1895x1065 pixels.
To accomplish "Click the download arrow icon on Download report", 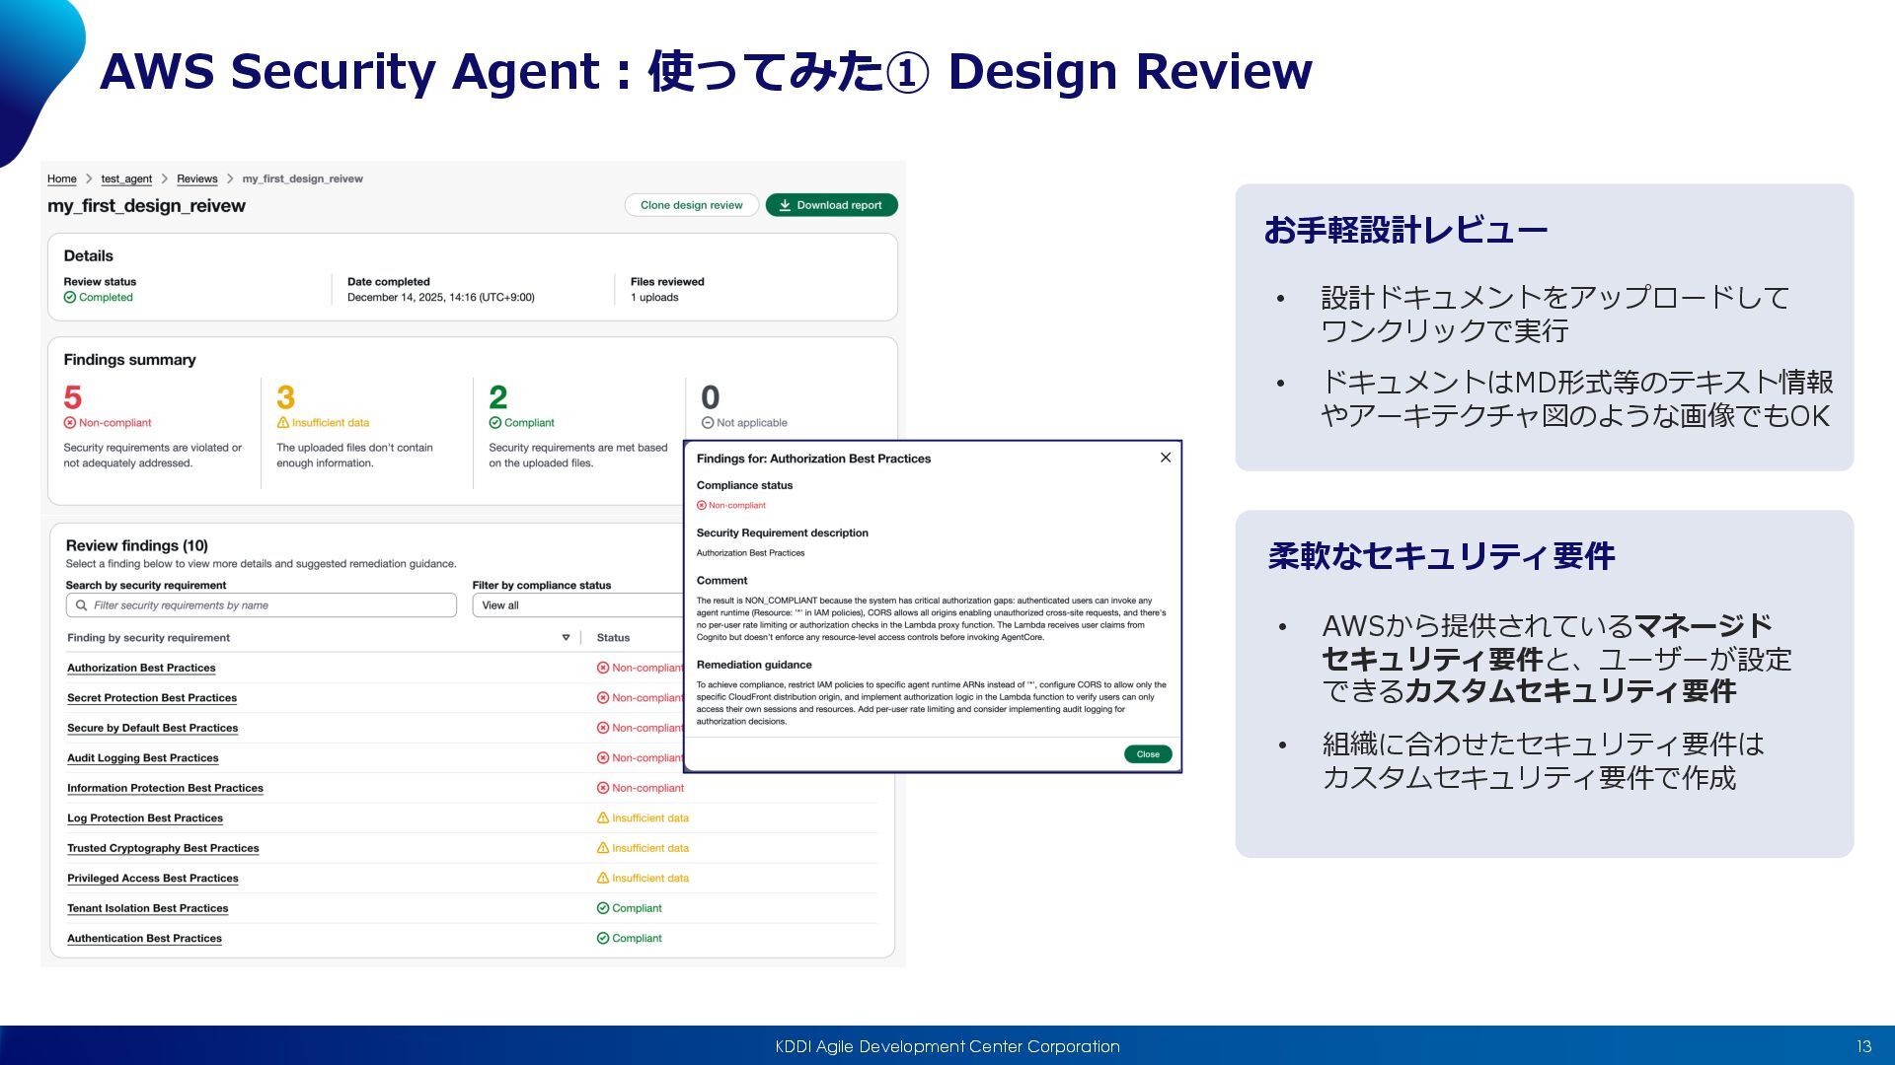I will coord(785,205).
